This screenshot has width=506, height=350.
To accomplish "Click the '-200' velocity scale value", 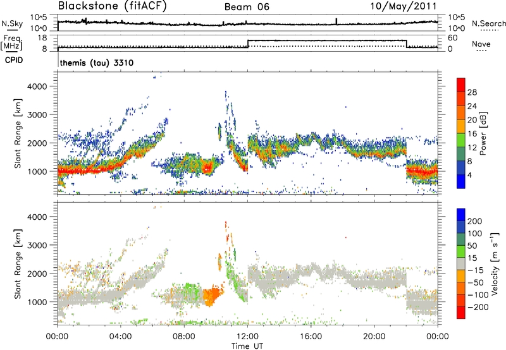I will (478, 307).
